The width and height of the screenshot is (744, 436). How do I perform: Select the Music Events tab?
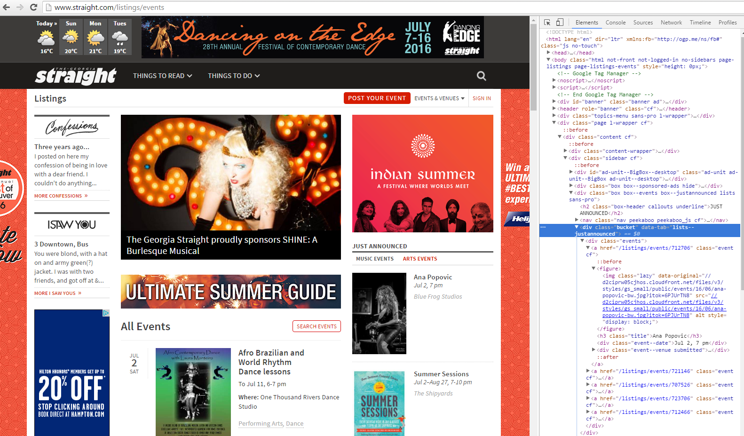[375, 259]
